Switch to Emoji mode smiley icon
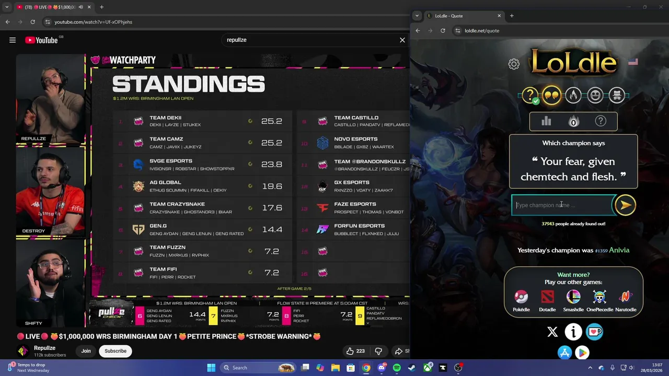The width and height of the screenshot is (669, 376). 595,95
